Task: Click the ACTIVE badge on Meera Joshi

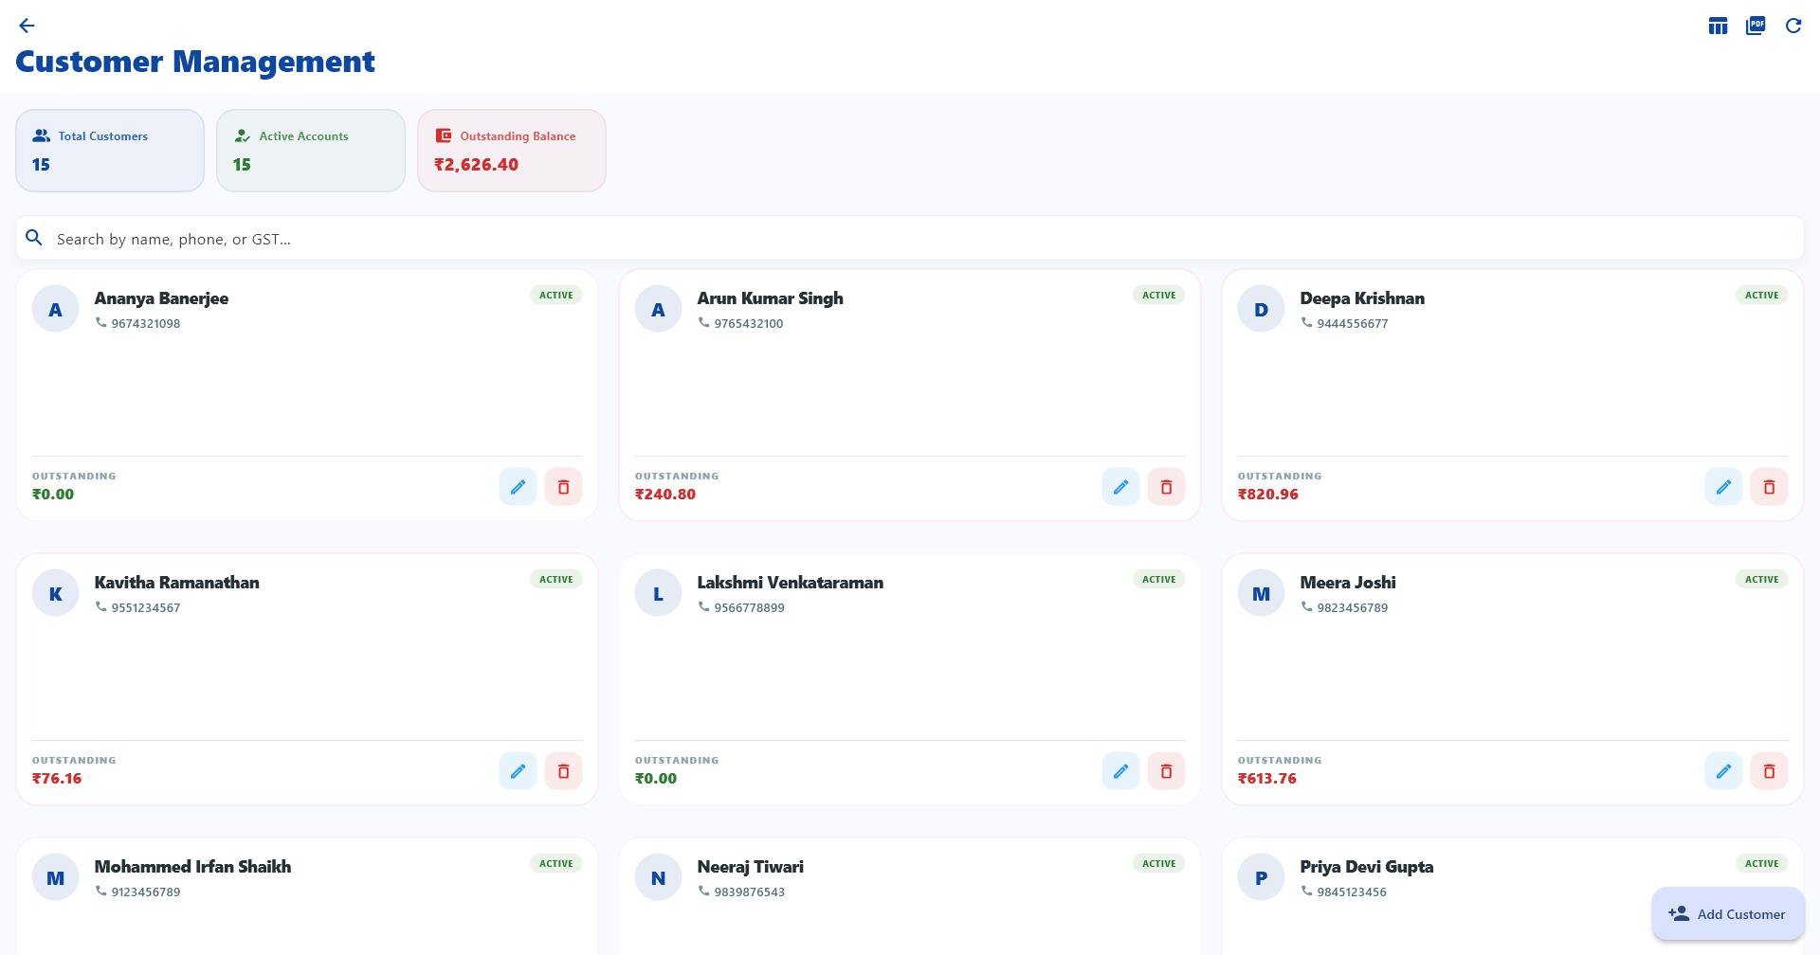Action: 1762,580
